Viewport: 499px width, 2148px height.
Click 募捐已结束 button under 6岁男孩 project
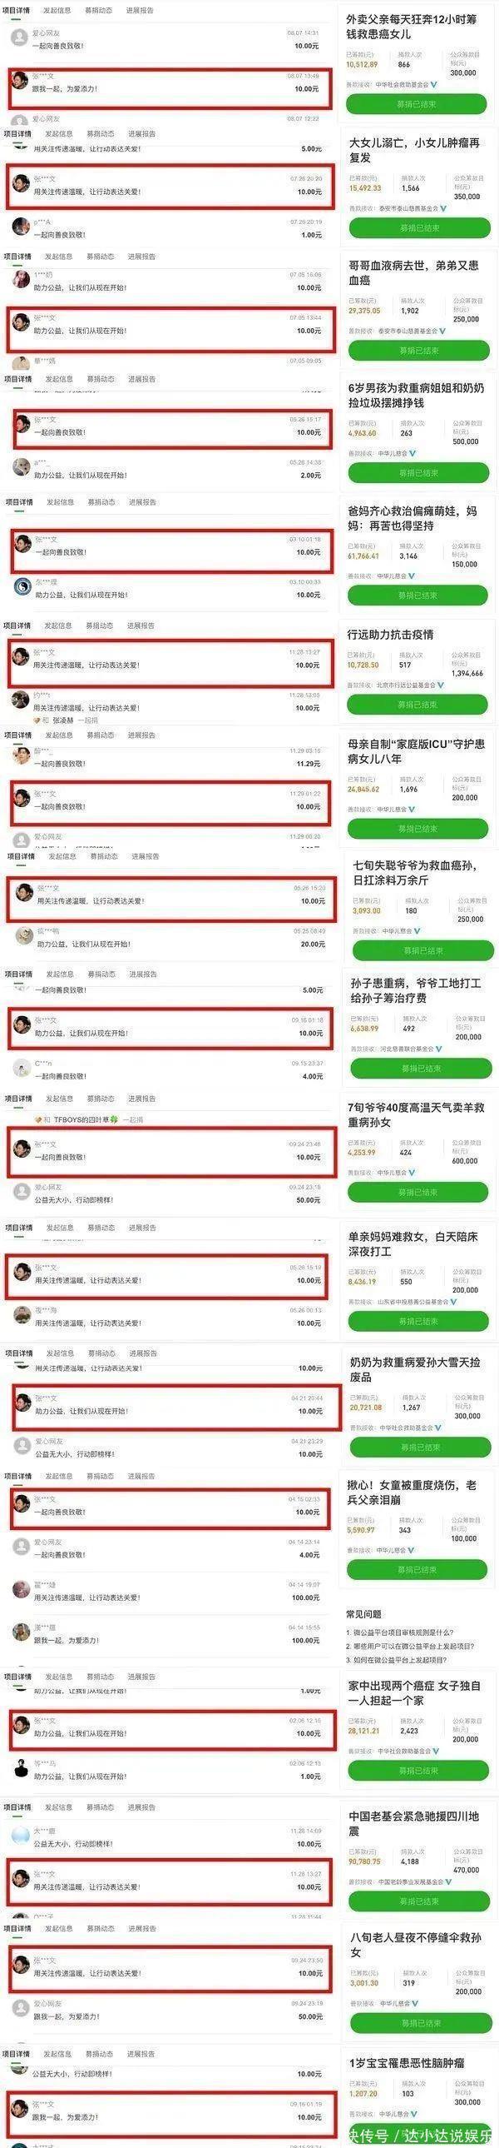417,473
